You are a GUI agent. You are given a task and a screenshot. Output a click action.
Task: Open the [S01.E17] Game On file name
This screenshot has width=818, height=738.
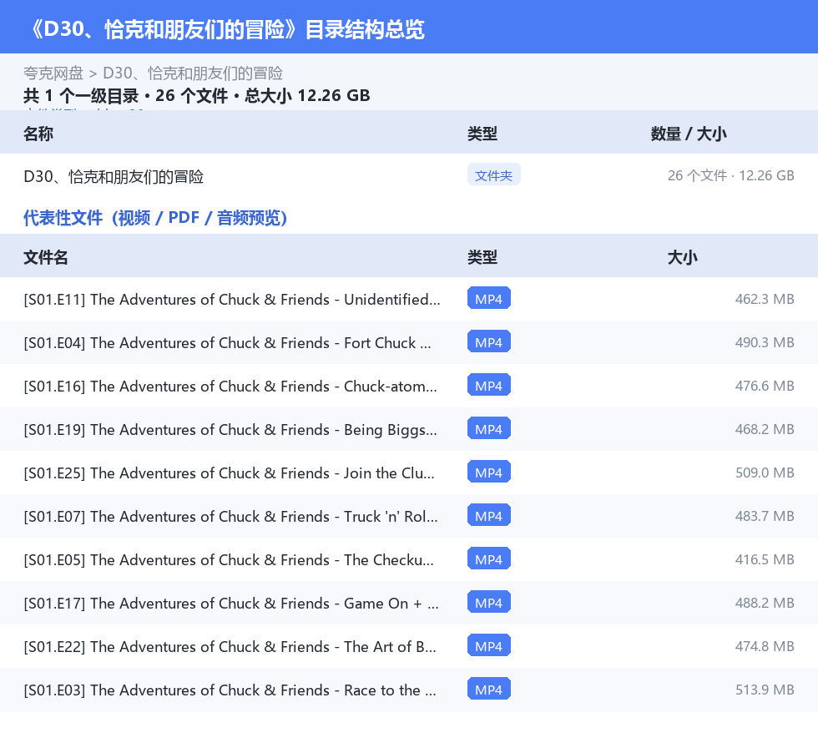click(x=231, y=603)
